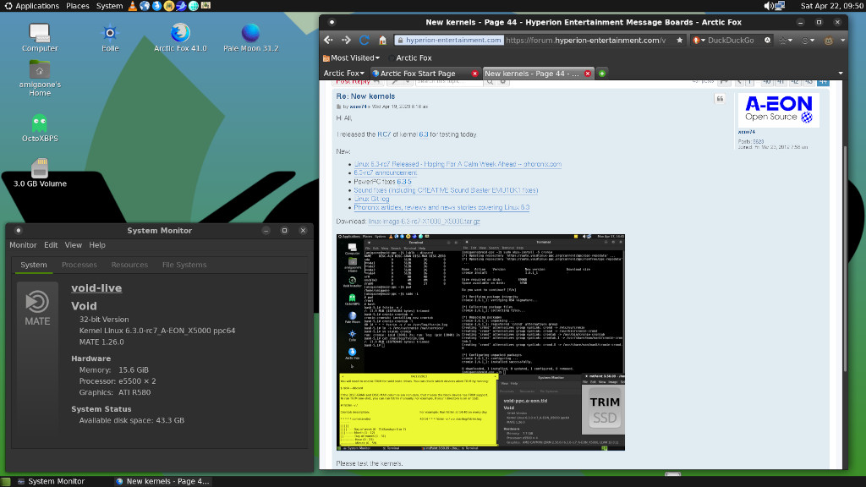Open amigaone's Home folder icon
The width and height of the screenshot is (866, 487).
pyautogui.click(x=40, y=78)
